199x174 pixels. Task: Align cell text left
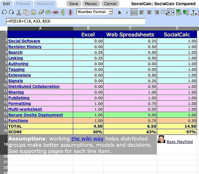coord(142,12)
